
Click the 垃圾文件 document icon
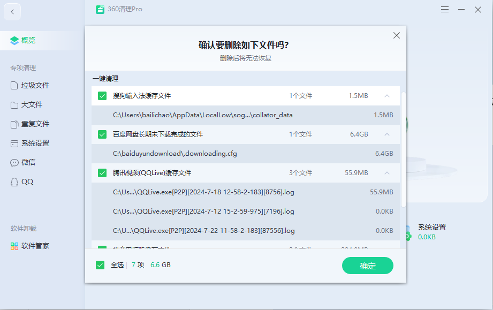point(14,85)
